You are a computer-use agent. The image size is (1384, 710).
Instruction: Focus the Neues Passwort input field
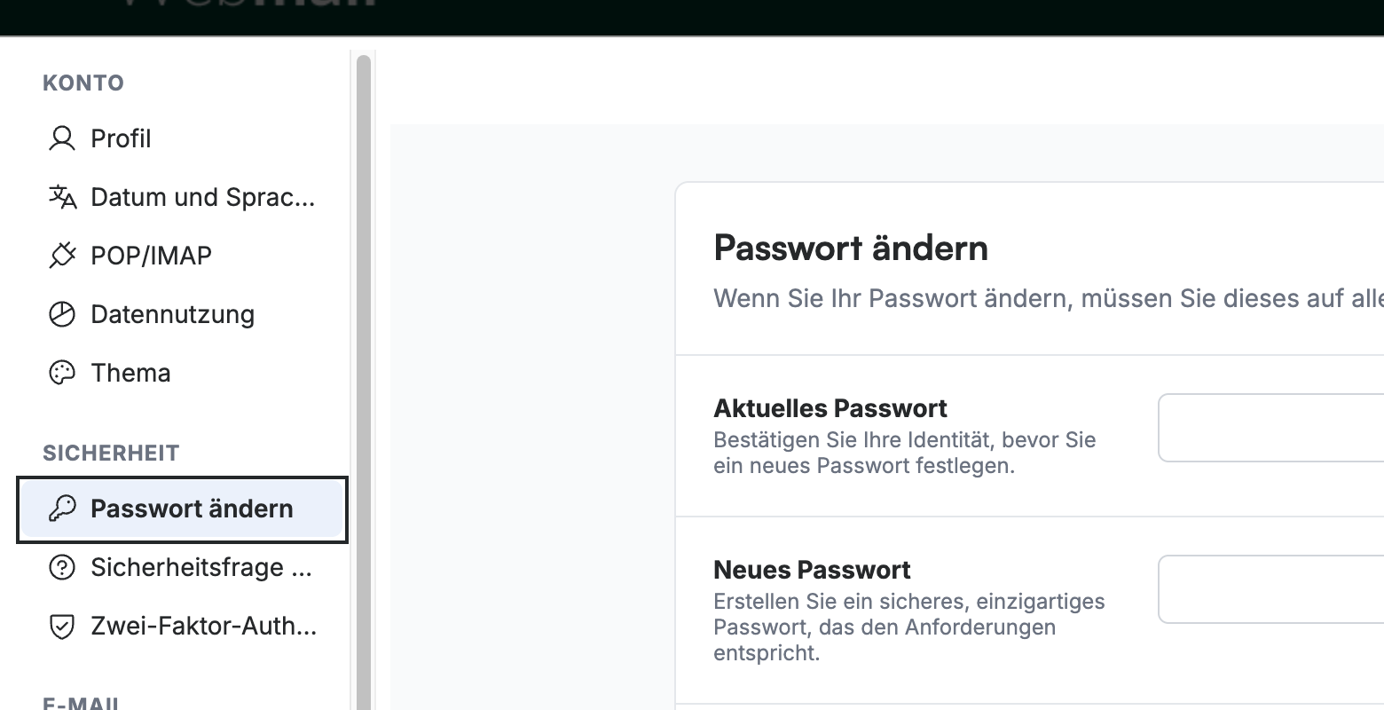pos(1270,589)
